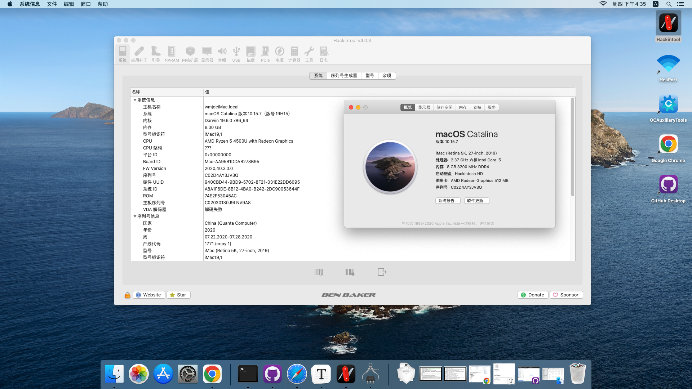Click the Donate button

pos(533,295)
